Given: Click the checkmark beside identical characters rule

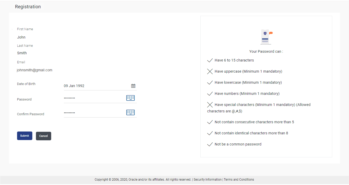Looking at the screenshot, I should click(x=210, y=133).
